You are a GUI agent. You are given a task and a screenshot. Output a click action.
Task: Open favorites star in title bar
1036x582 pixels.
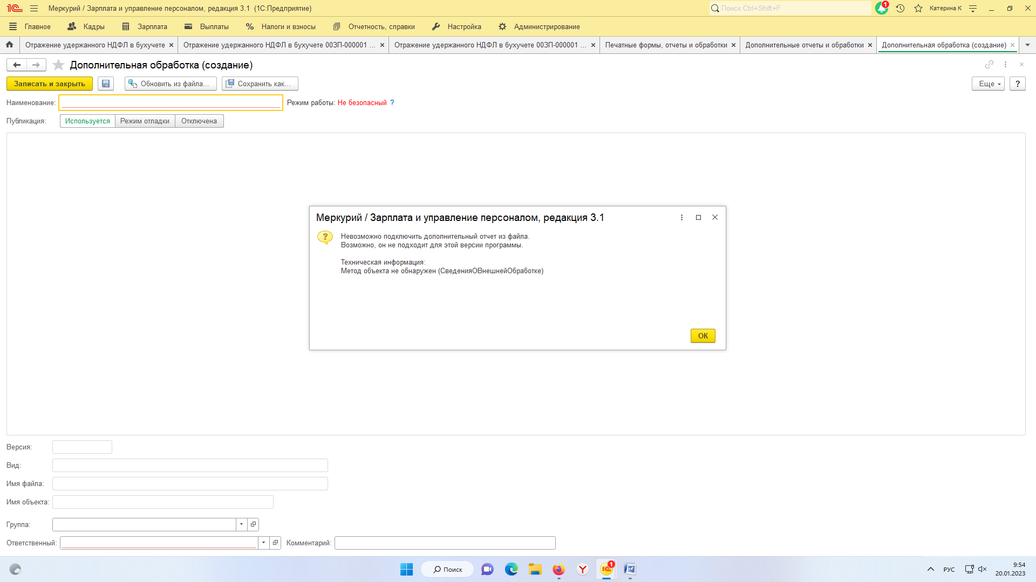pyautogui.click(x=918, y=8)
